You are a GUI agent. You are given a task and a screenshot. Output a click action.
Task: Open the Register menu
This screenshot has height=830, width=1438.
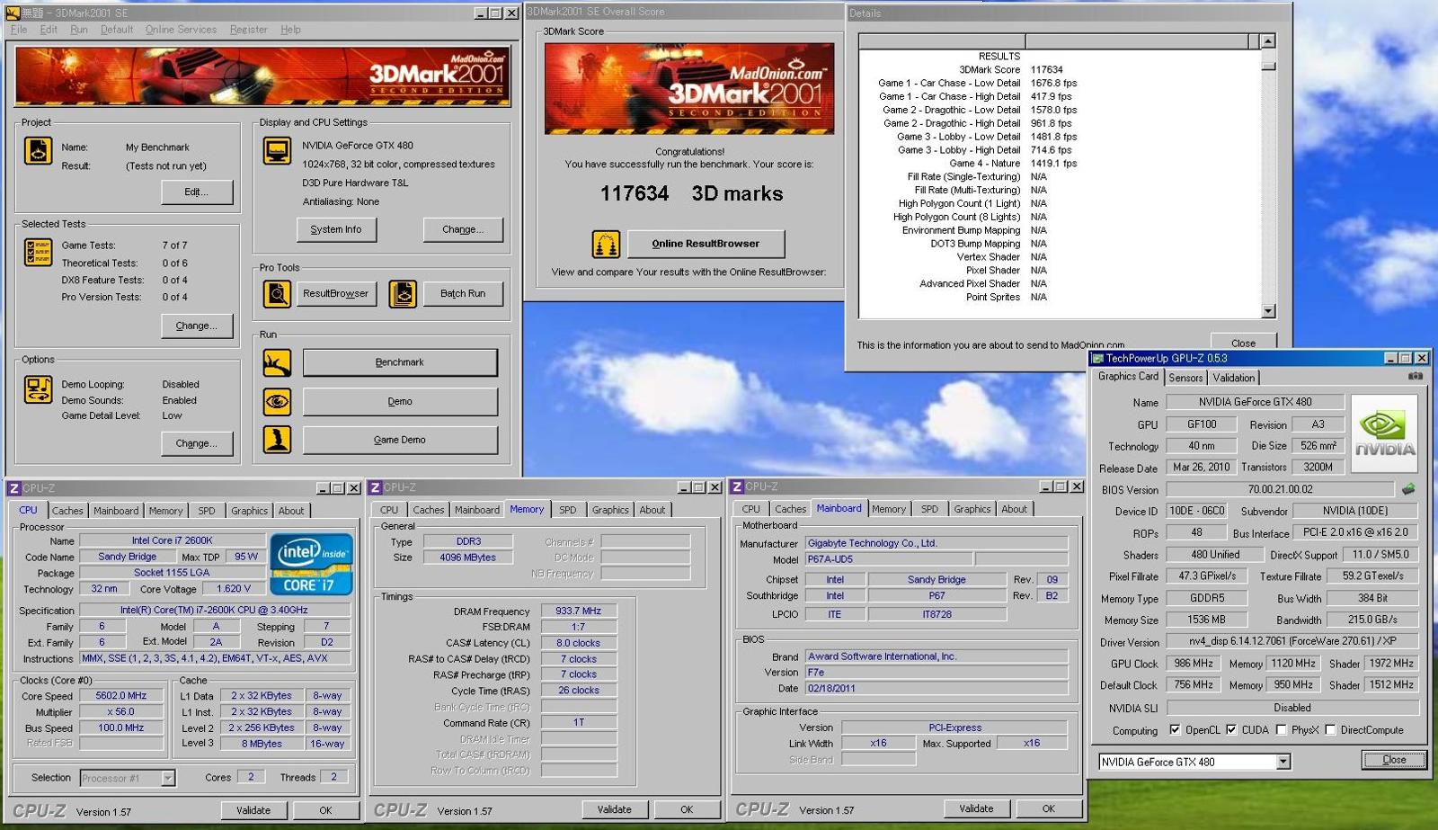point(248,30)
